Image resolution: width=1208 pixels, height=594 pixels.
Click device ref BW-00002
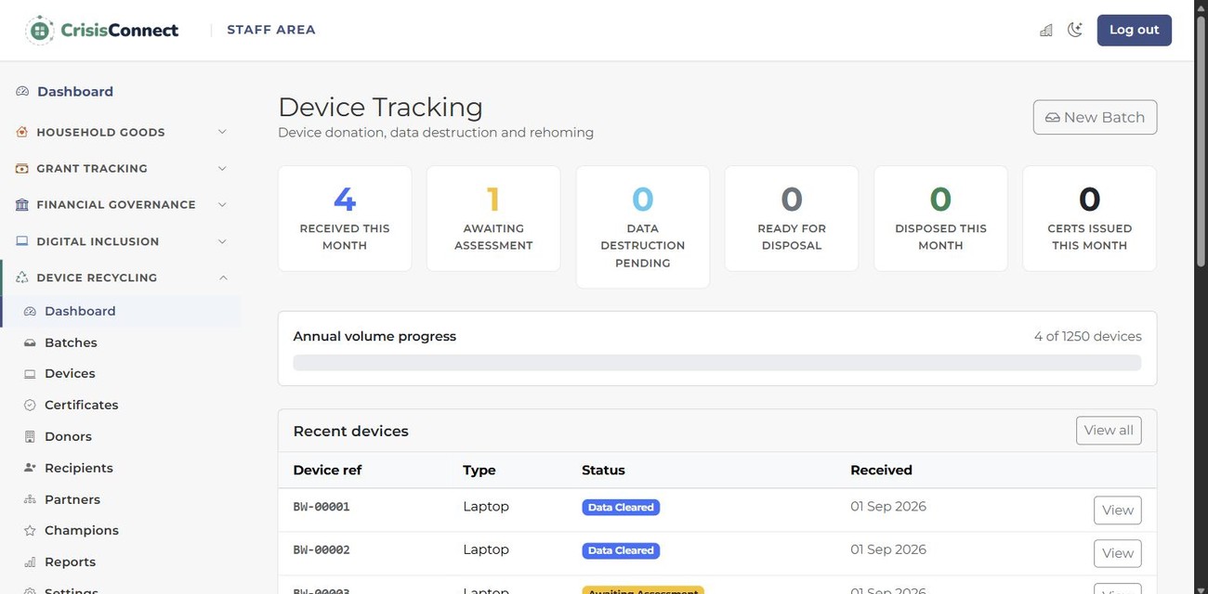(322, 549)
